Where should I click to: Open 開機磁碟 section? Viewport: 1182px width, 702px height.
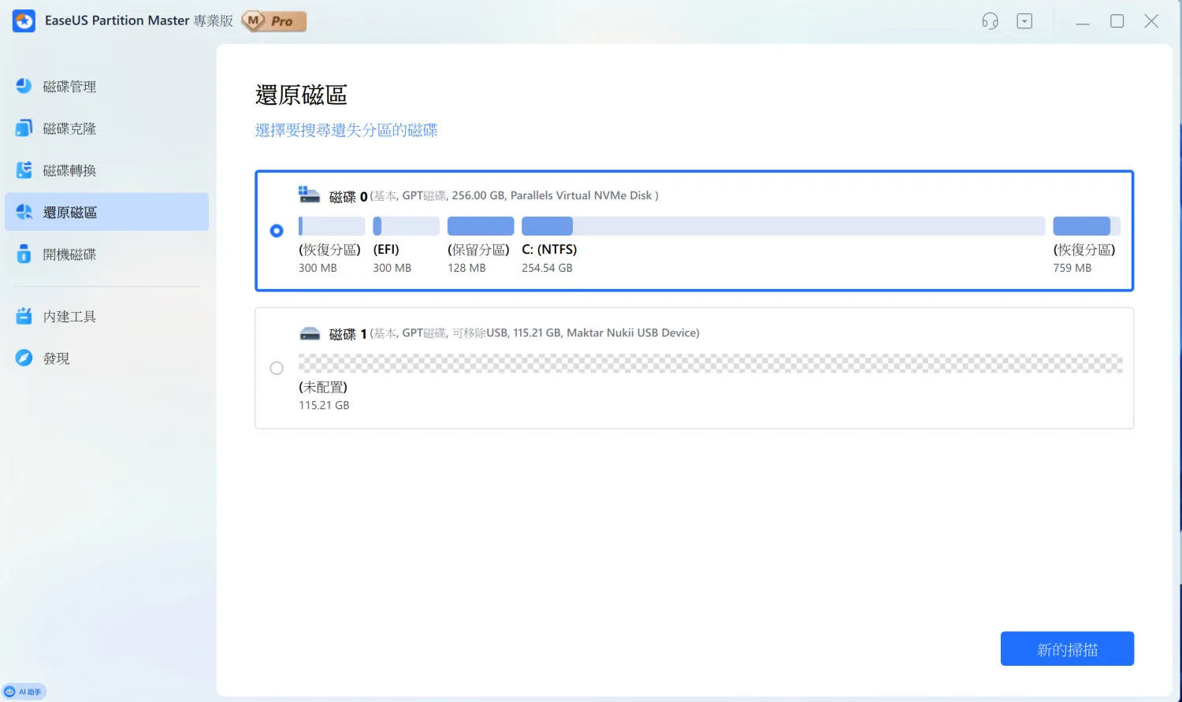[106, 254]
